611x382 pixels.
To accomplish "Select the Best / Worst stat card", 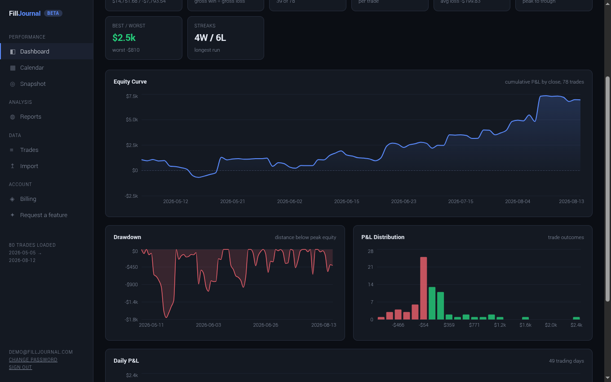I will (144, 38).
